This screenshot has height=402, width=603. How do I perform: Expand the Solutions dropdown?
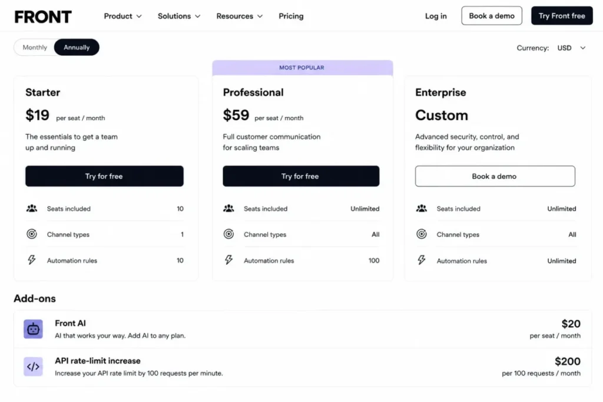tap(179, 16)
